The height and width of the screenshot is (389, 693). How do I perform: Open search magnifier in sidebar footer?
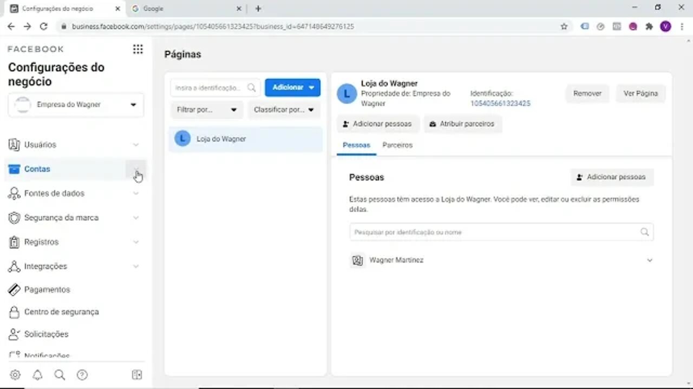(60, 375)
